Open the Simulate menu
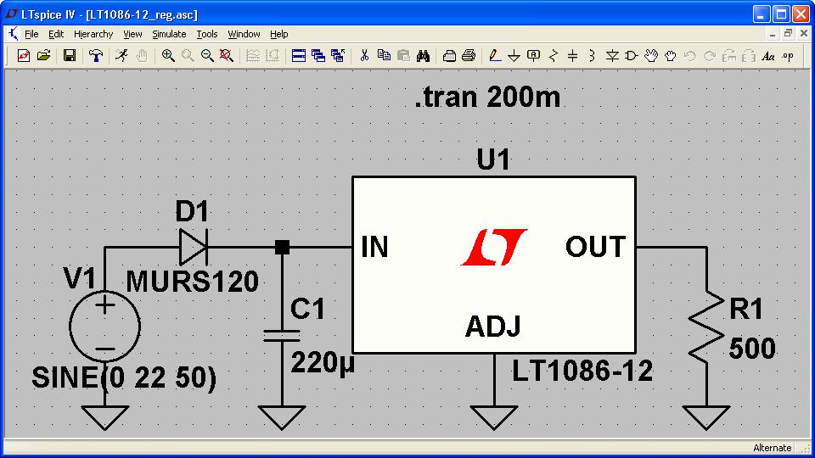The width and height of the screenshot is (815, 458). pos(169,34)
